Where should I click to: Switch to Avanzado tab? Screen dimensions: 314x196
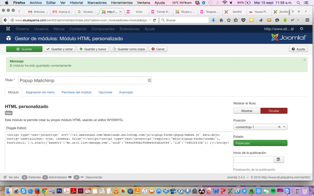126,92
